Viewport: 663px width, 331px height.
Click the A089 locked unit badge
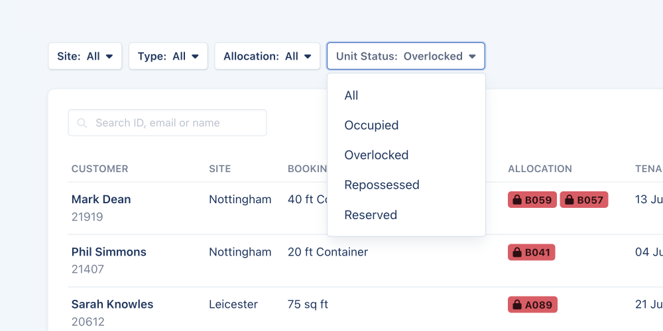(x=532, y=305)
